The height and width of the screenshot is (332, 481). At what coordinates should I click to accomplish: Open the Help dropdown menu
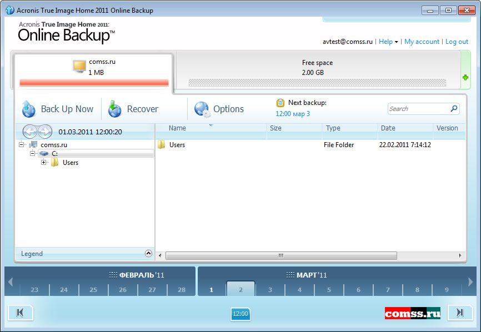(x=388, y=42)
